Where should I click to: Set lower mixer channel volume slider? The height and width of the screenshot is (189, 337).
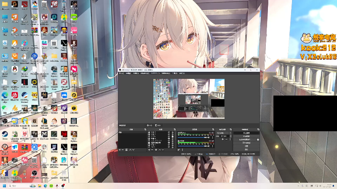(192, 146)
